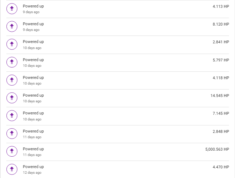The height and width of the screenshot is (178, 235).
Task: Click the 14.545 HP amount
Action: [x=220, y=96]
